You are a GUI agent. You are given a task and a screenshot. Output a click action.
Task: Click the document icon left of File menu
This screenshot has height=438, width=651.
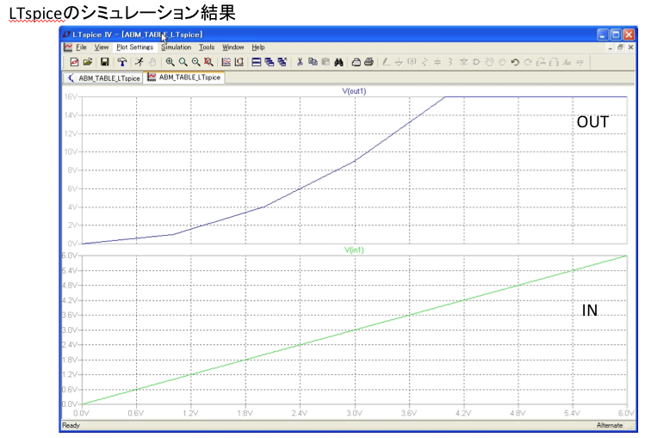(68, 47)
